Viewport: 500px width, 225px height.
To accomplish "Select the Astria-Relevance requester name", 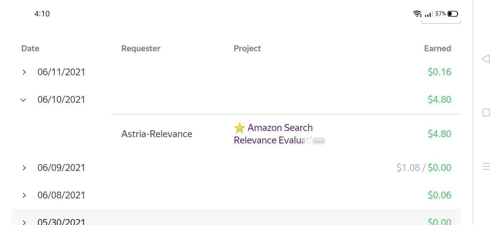I will 157,134.
